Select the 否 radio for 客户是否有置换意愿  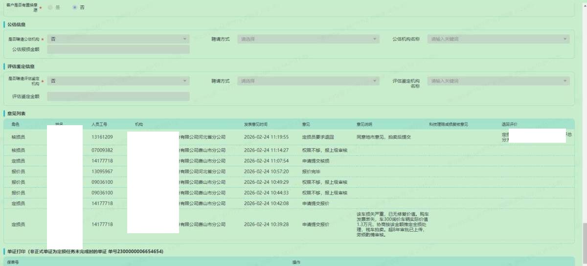pos(74,7)
